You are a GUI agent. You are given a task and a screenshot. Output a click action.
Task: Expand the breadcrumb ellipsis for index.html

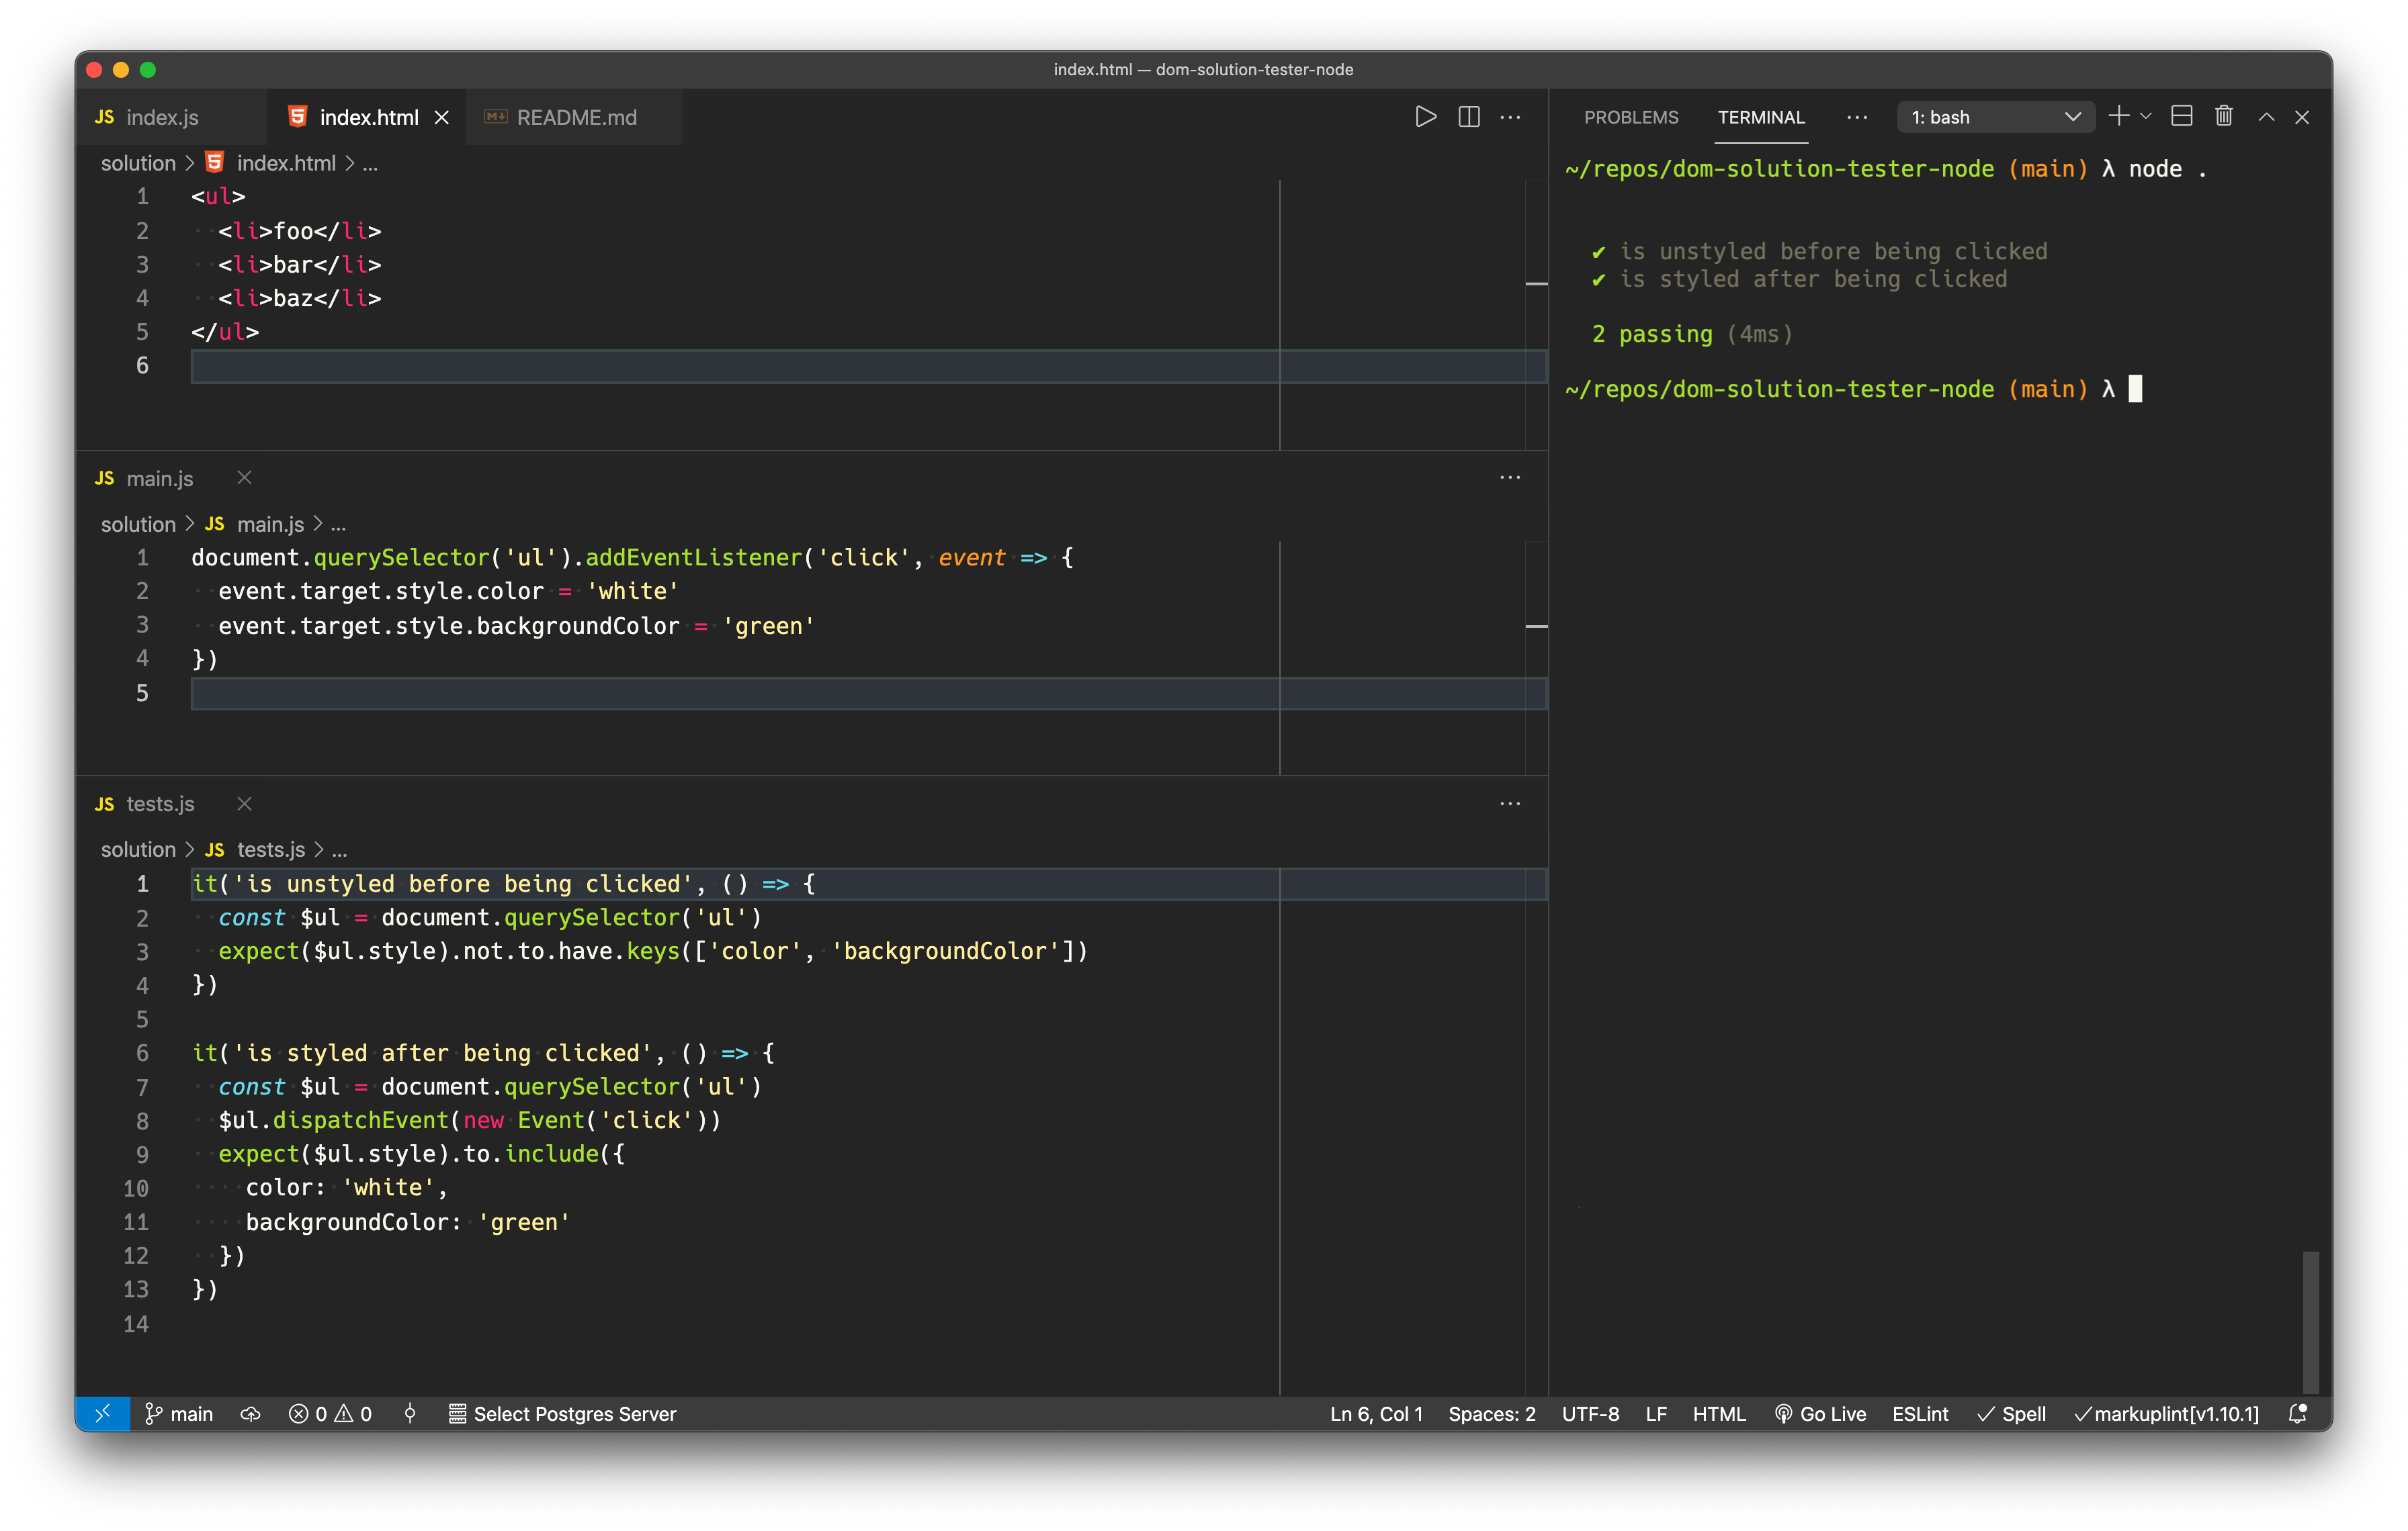(x=371, y=163)
